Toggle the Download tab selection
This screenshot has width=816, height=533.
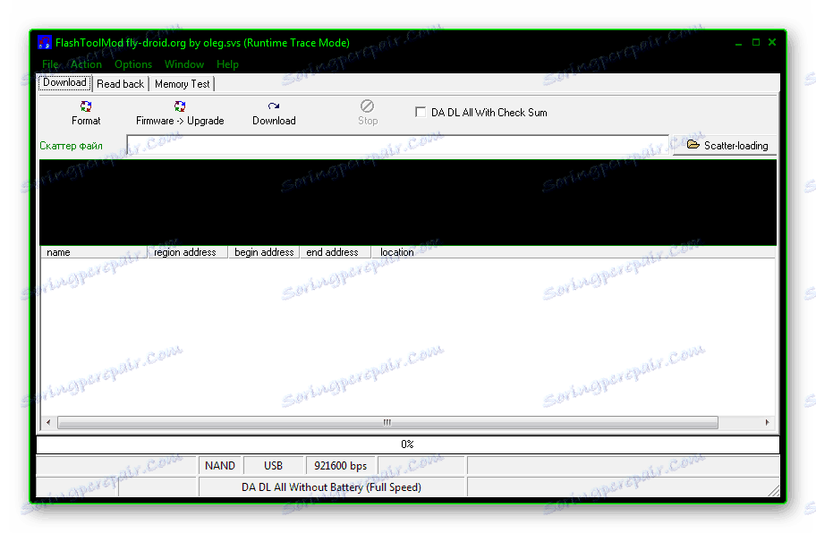click(64, 82)
